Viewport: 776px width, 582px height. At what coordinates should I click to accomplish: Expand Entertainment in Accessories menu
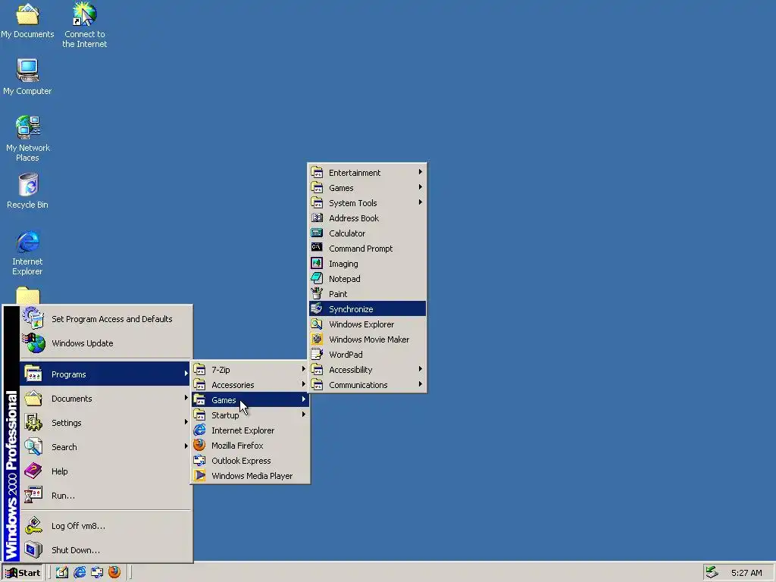(368, 173)
